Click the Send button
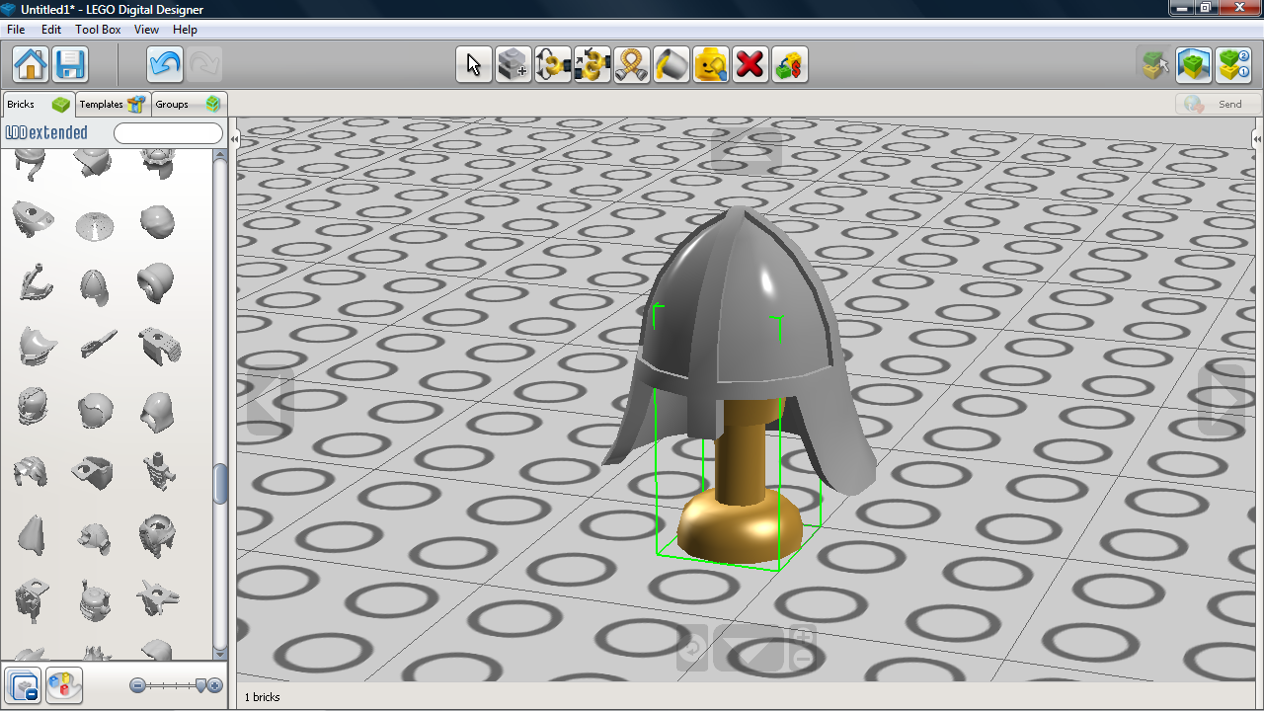 1219,104
